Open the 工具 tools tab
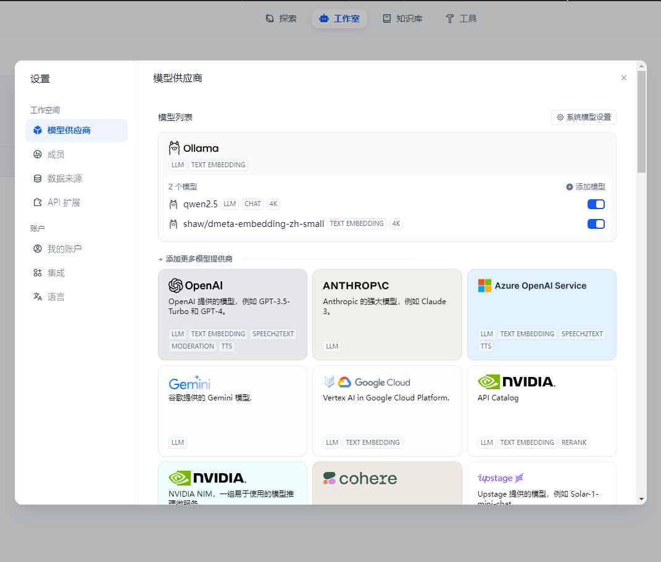Screen dimensions: 661x562 point(461,19)
